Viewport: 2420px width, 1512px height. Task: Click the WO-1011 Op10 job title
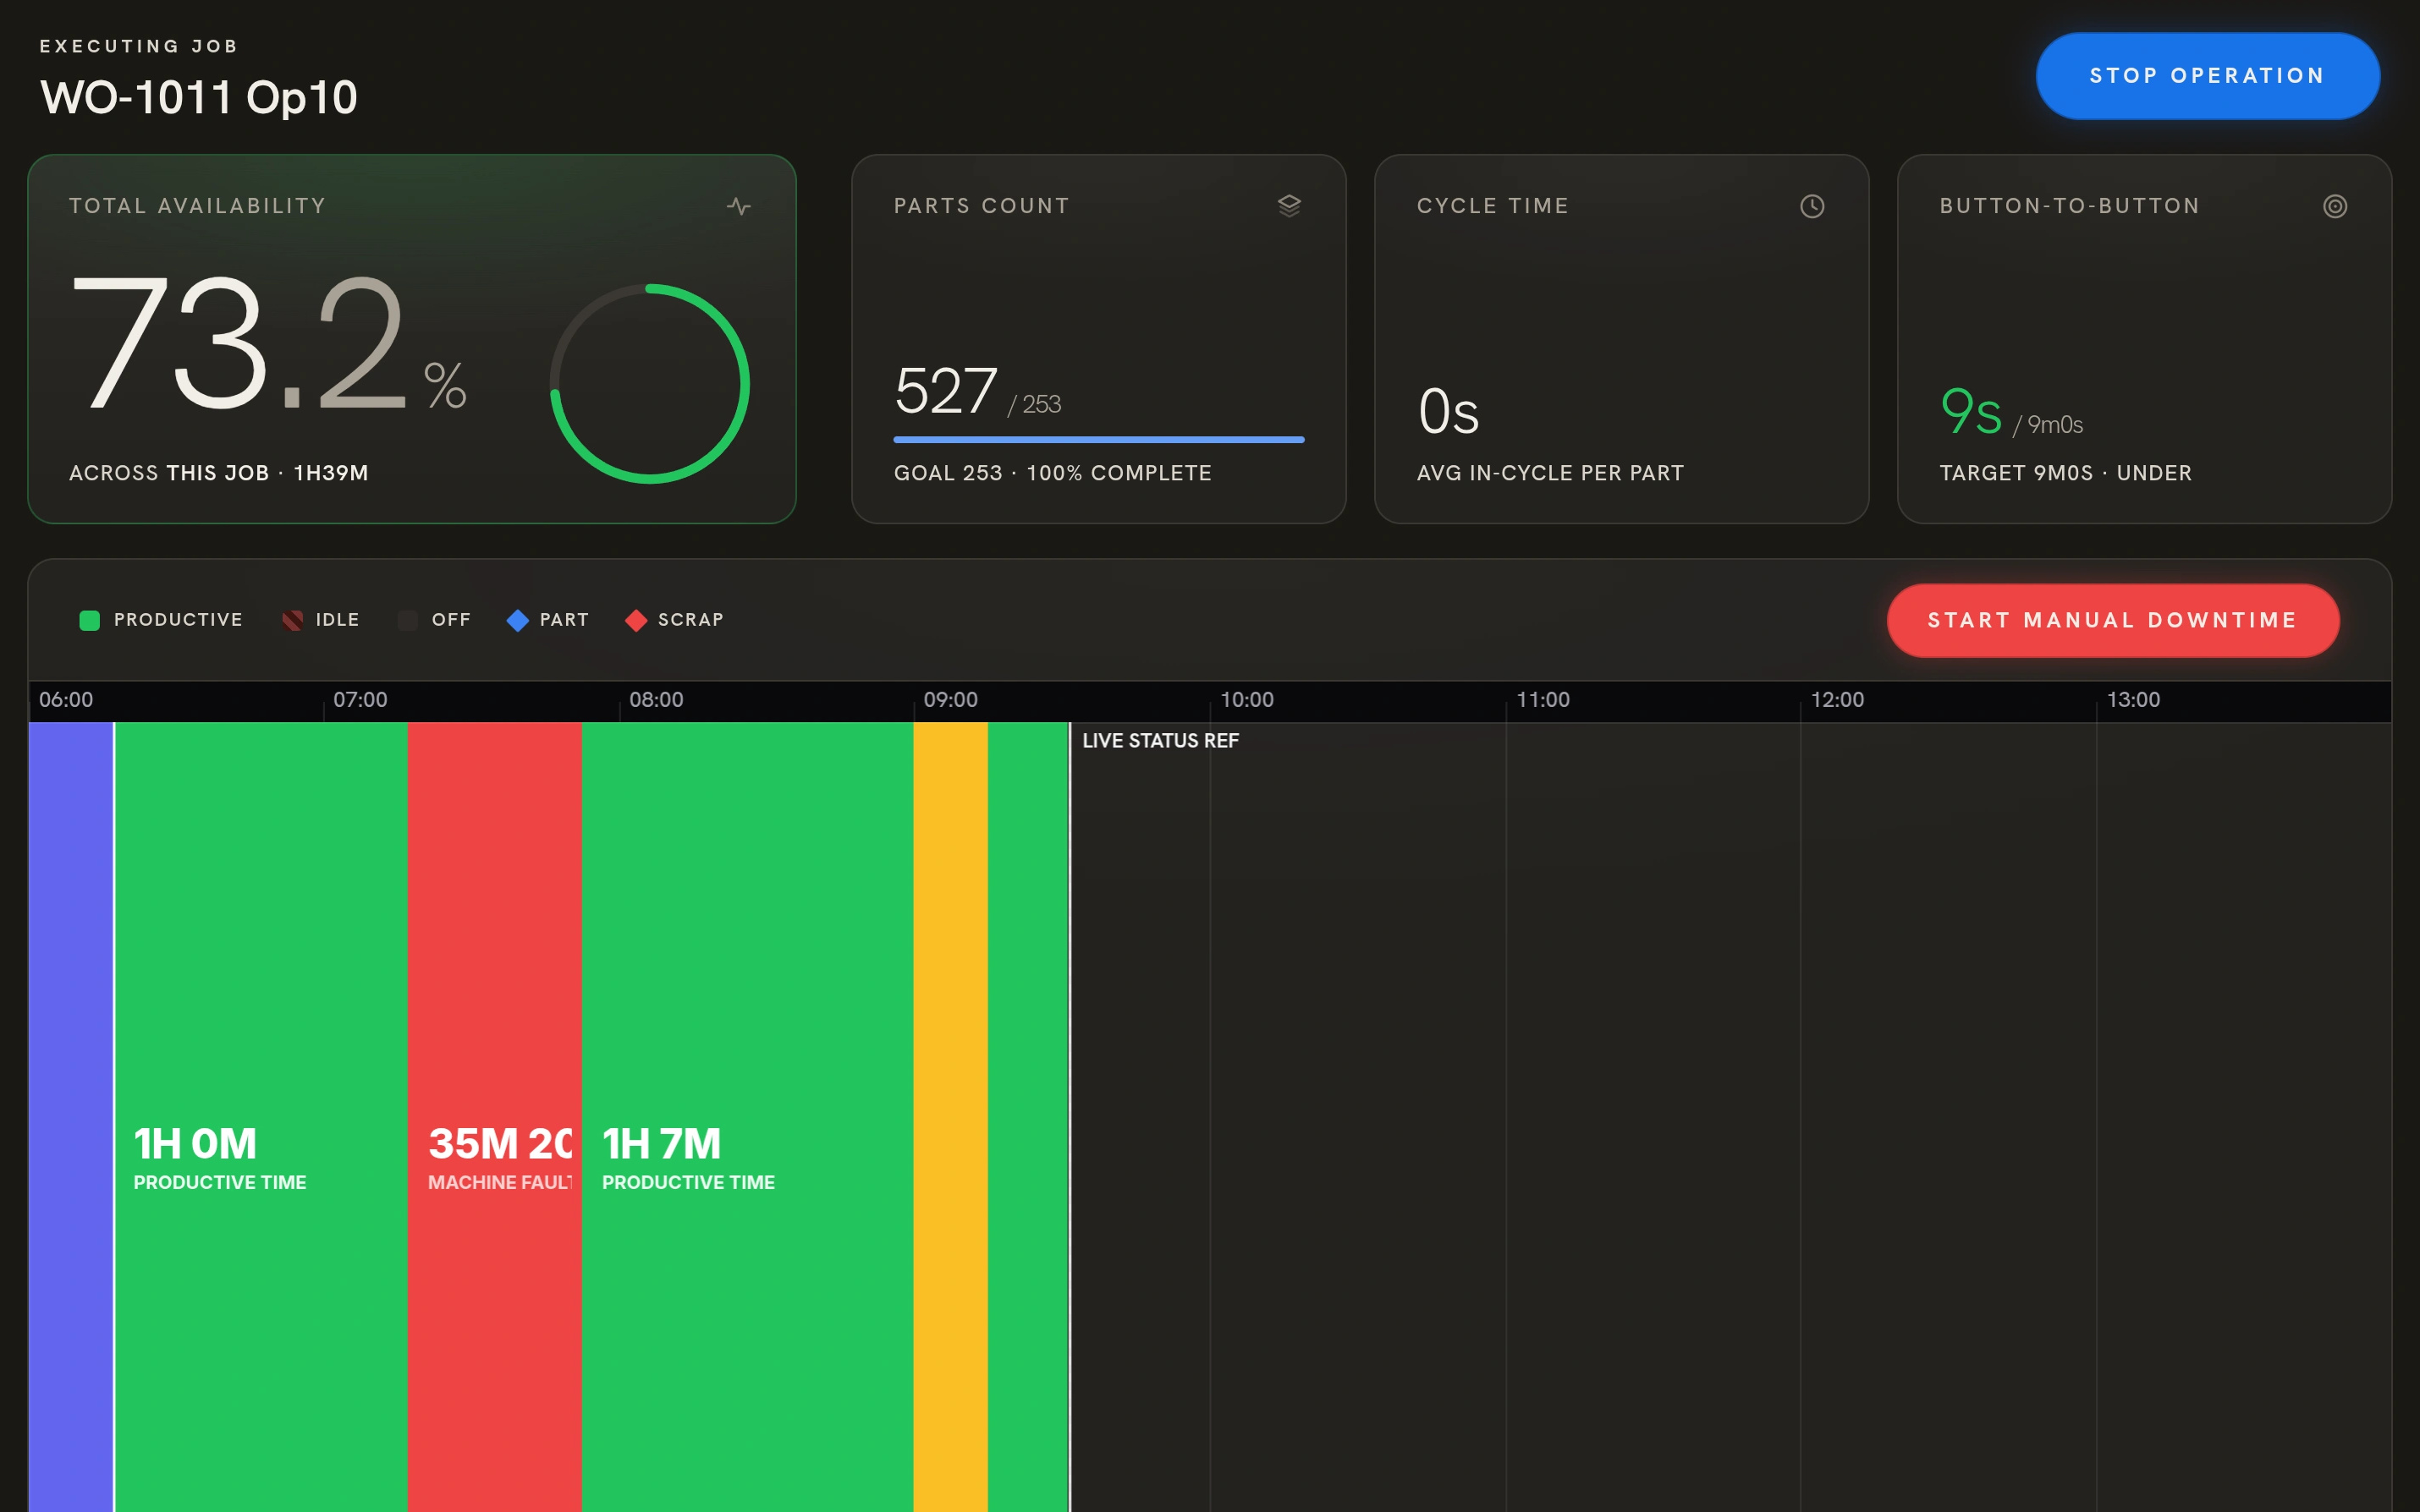pyautogui.click(x=199, y=97)
